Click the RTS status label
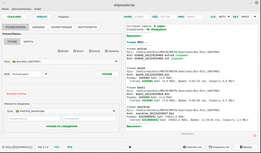 pyautogui.click(x=70, y=147)
